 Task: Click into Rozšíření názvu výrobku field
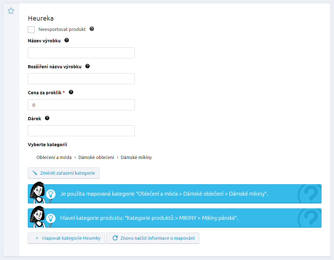[81, 79]
